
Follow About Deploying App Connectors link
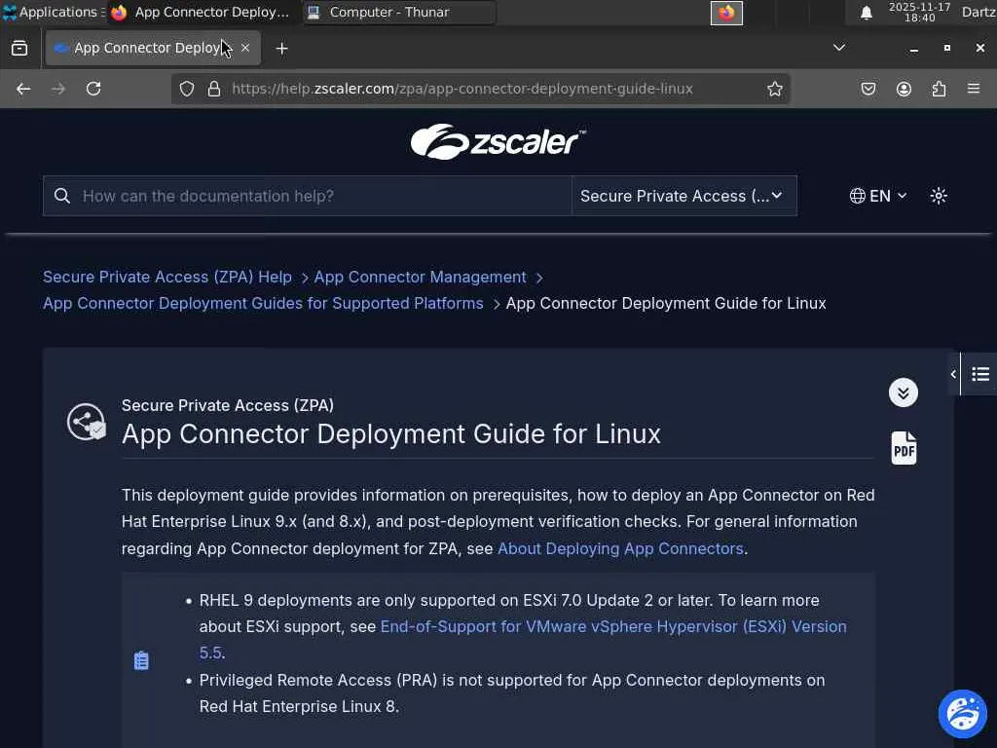click(x=620, y=549)
